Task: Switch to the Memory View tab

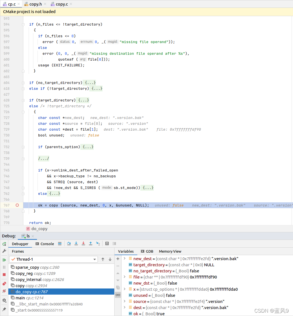Action: point(170,251)
